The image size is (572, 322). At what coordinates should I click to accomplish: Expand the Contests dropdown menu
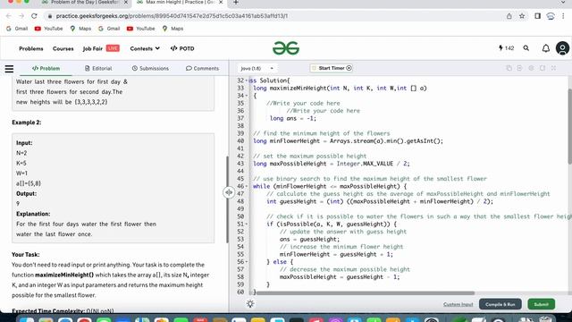[x=145, y=48]
